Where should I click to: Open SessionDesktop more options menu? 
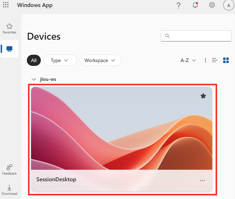pos(203,180)
